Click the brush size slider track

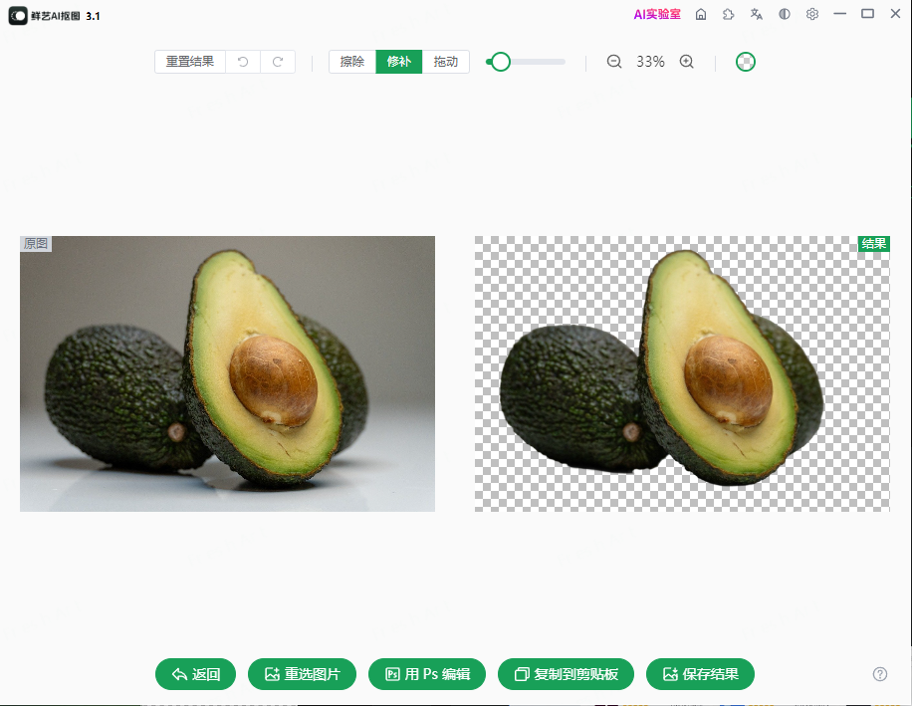click(x=526, y=62)
